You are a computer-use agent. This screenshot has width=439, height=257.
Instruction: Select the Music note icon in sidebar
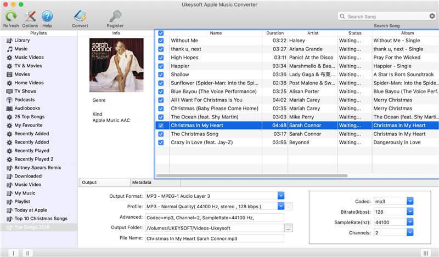(x=9, y=49)
